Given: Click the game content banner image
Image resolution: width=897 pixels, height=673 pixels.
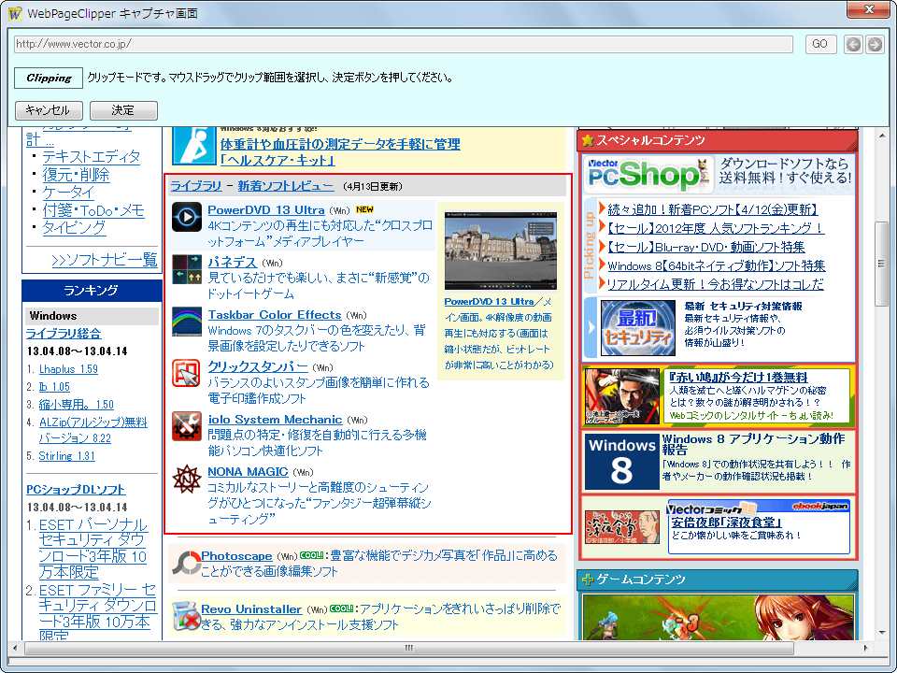Looking at the screenshot, I should pos(718,617).
